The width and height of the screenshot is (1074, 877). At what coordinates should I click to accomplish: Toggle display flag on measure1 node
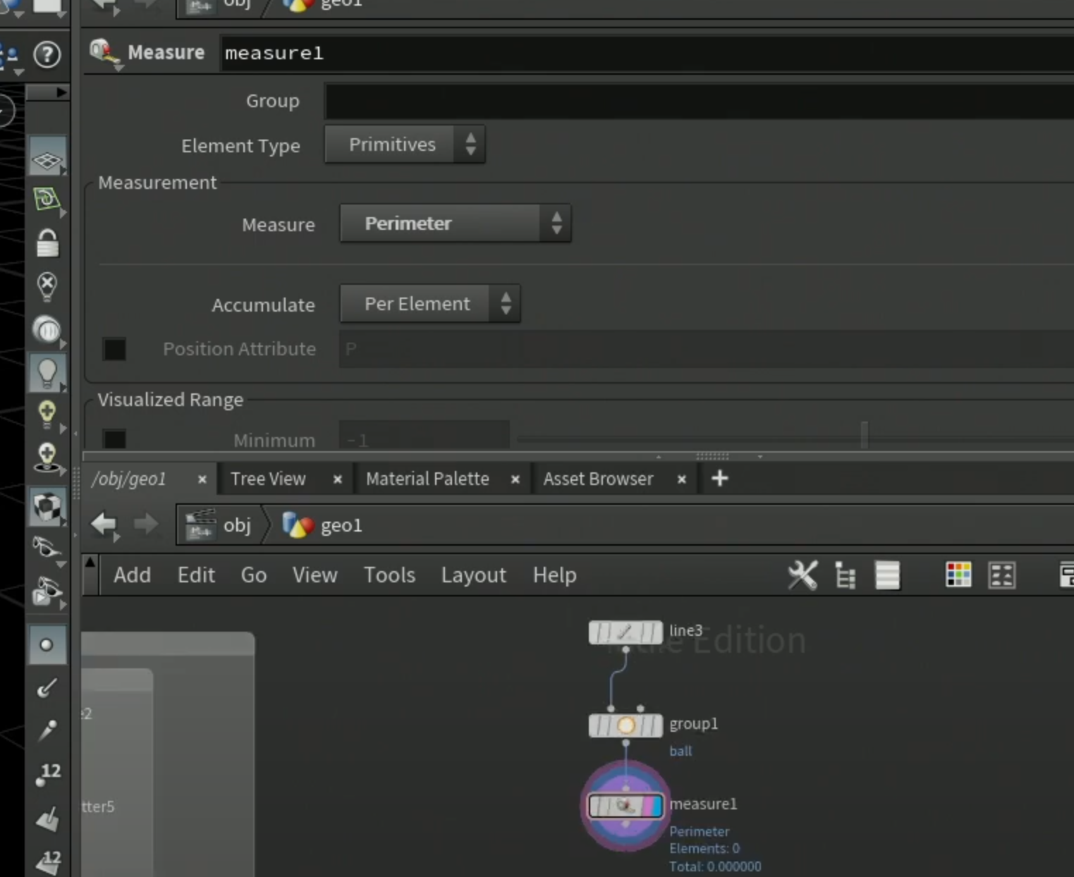pyautogui.click(x=656, y=806)
